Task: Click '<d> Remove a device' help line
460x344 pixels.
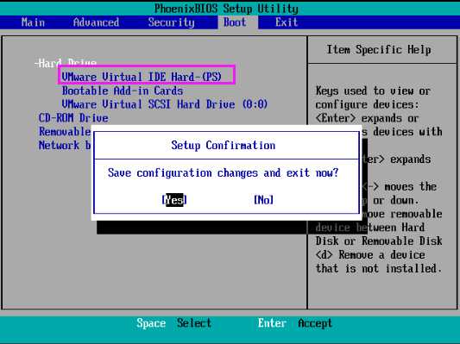Action: pyautogui.click(x=370, y=254)
